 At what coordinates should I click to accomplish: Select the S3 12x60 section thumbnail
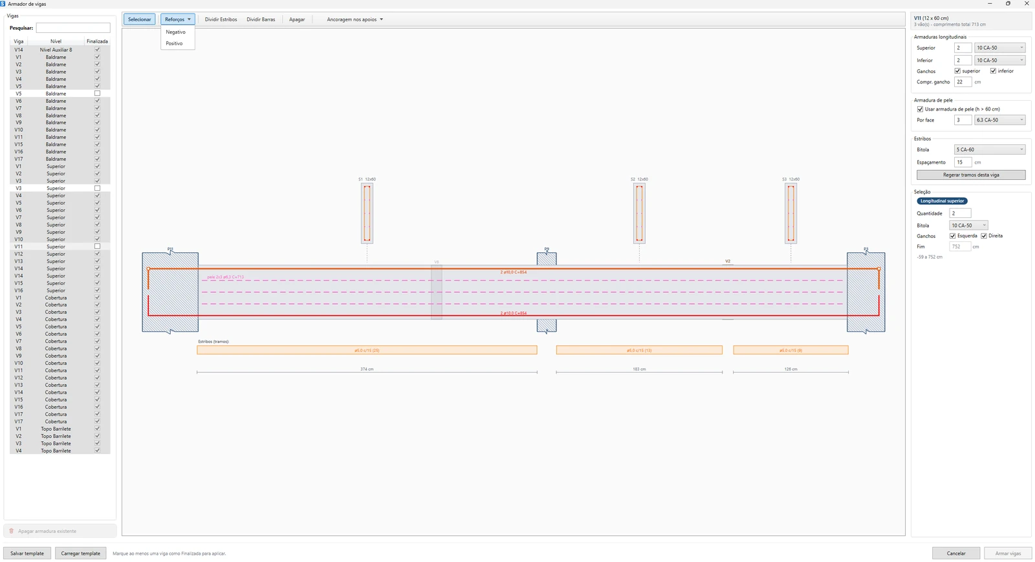[x=790, y=213]
